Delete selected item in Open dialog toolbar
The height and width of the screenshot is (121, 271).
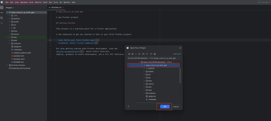coord(147,54)
